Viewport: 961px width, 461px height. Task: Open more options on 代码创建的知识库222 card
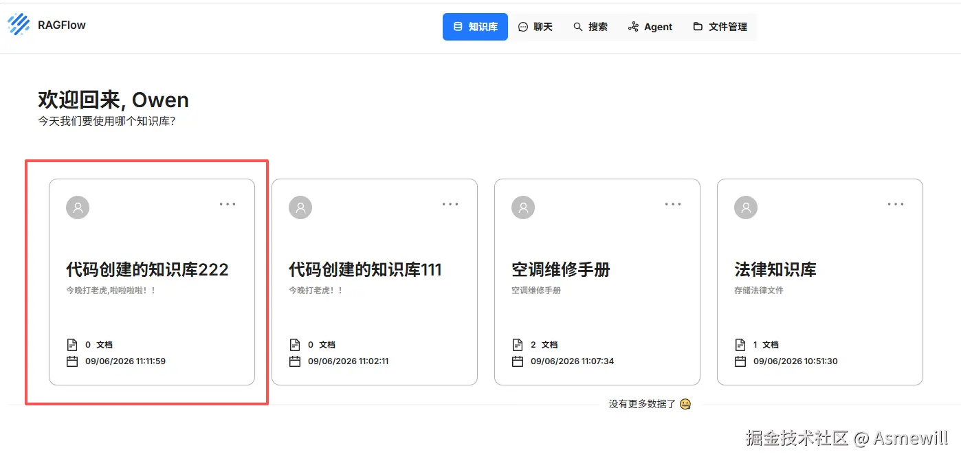click(228, 204)
